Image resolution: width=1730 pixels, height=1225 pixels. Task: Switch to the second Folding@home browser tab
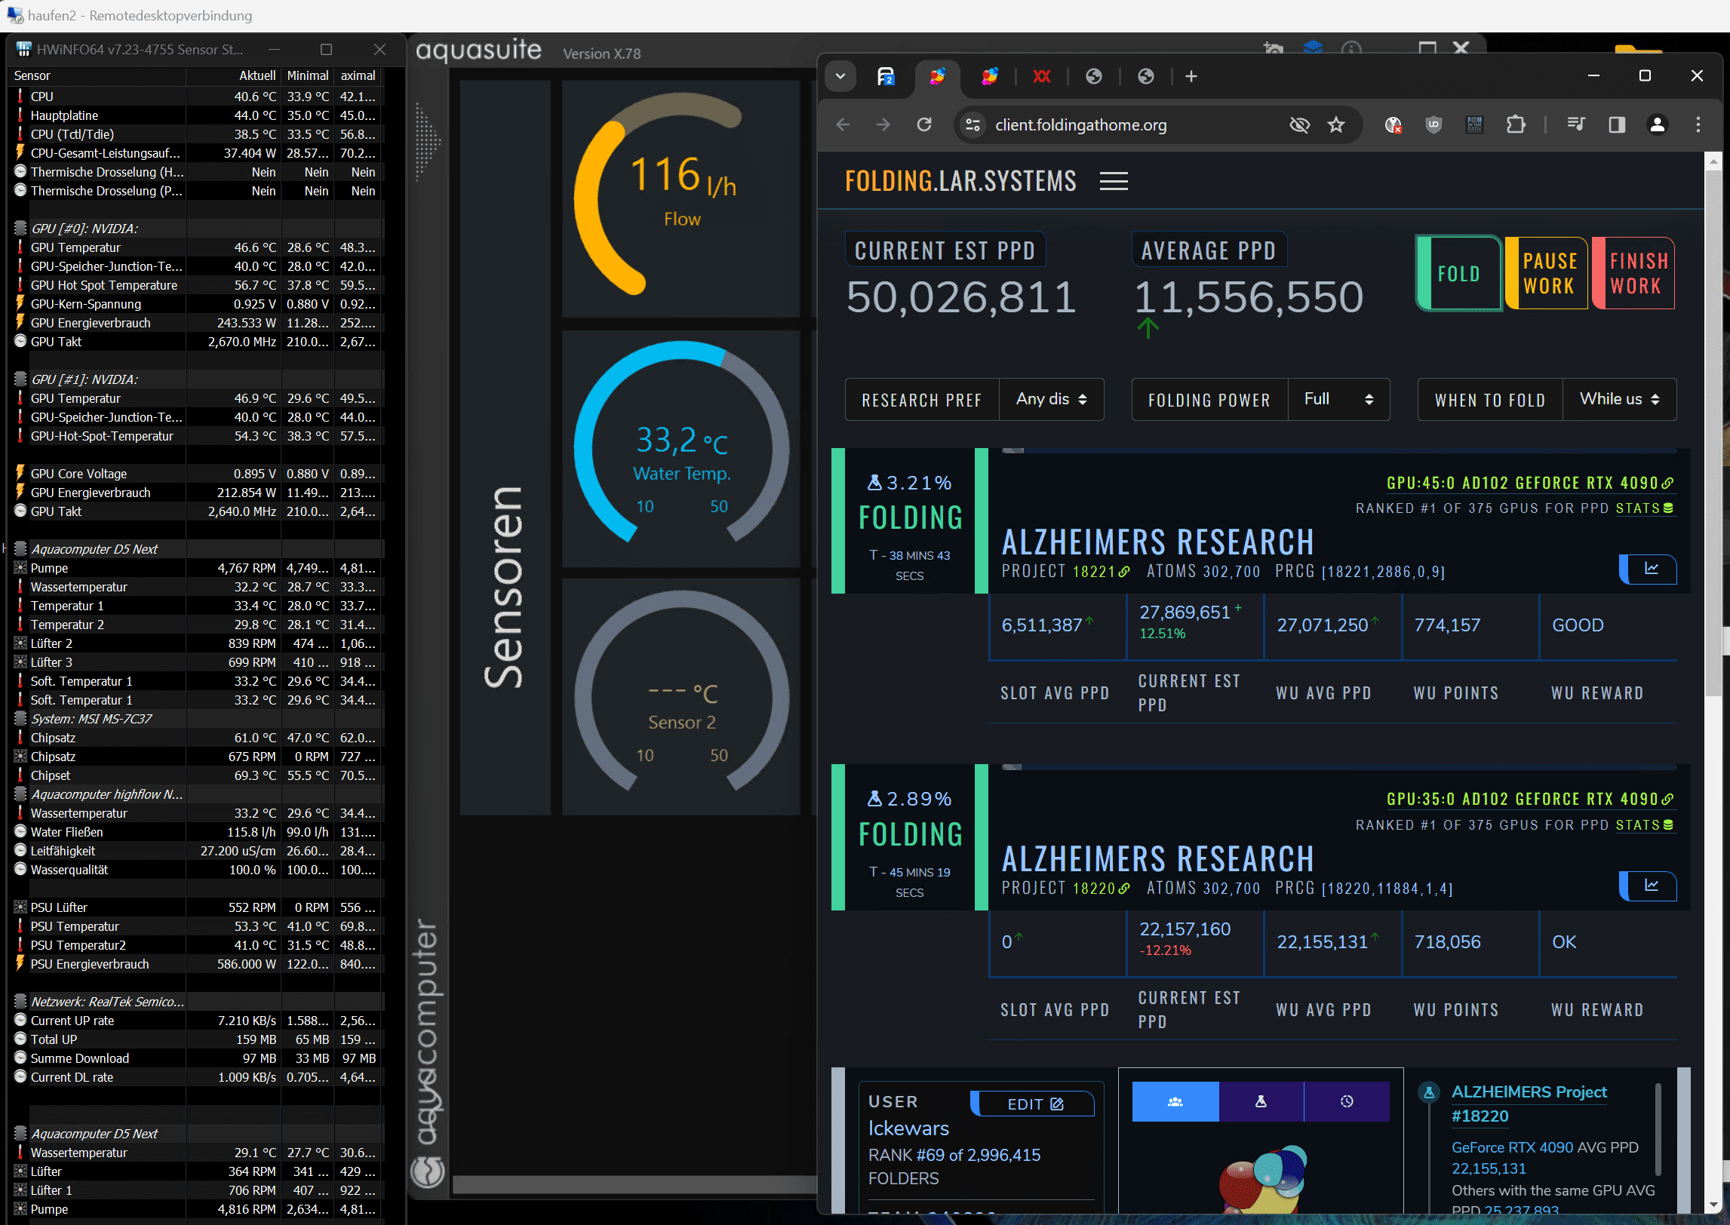tap(990, 76)
